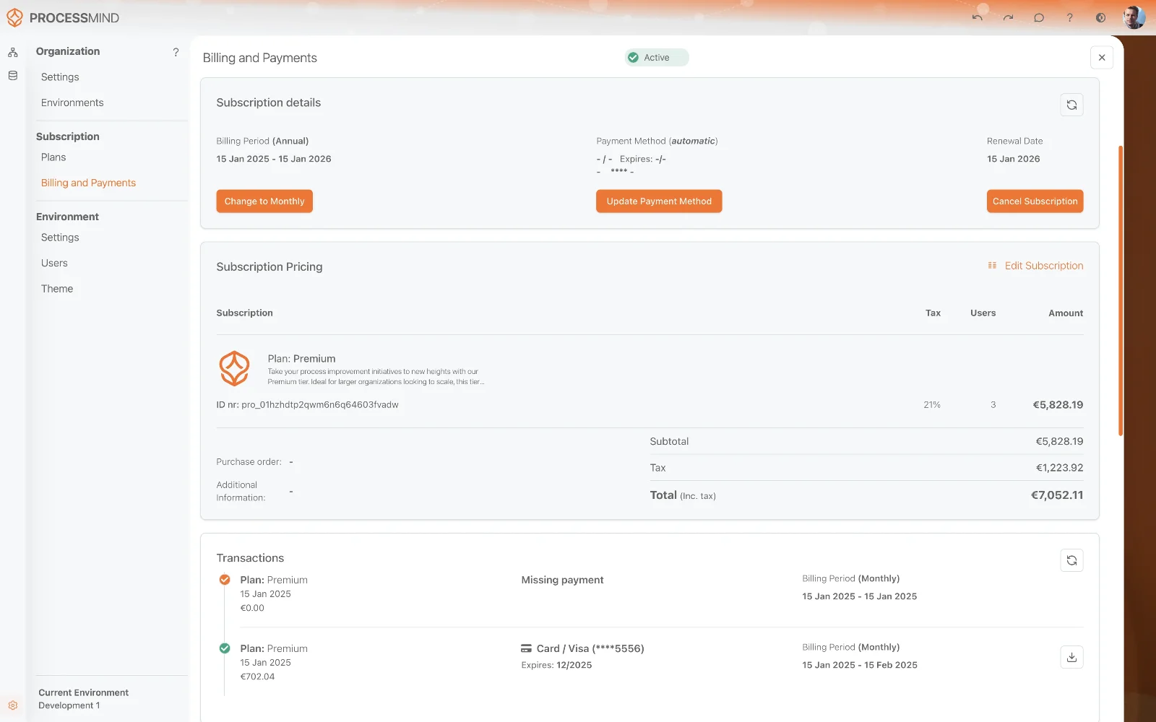1156x722 pixels.
Task: Click the Cancel Subscription button
Action: click(x=1035, y=201)
